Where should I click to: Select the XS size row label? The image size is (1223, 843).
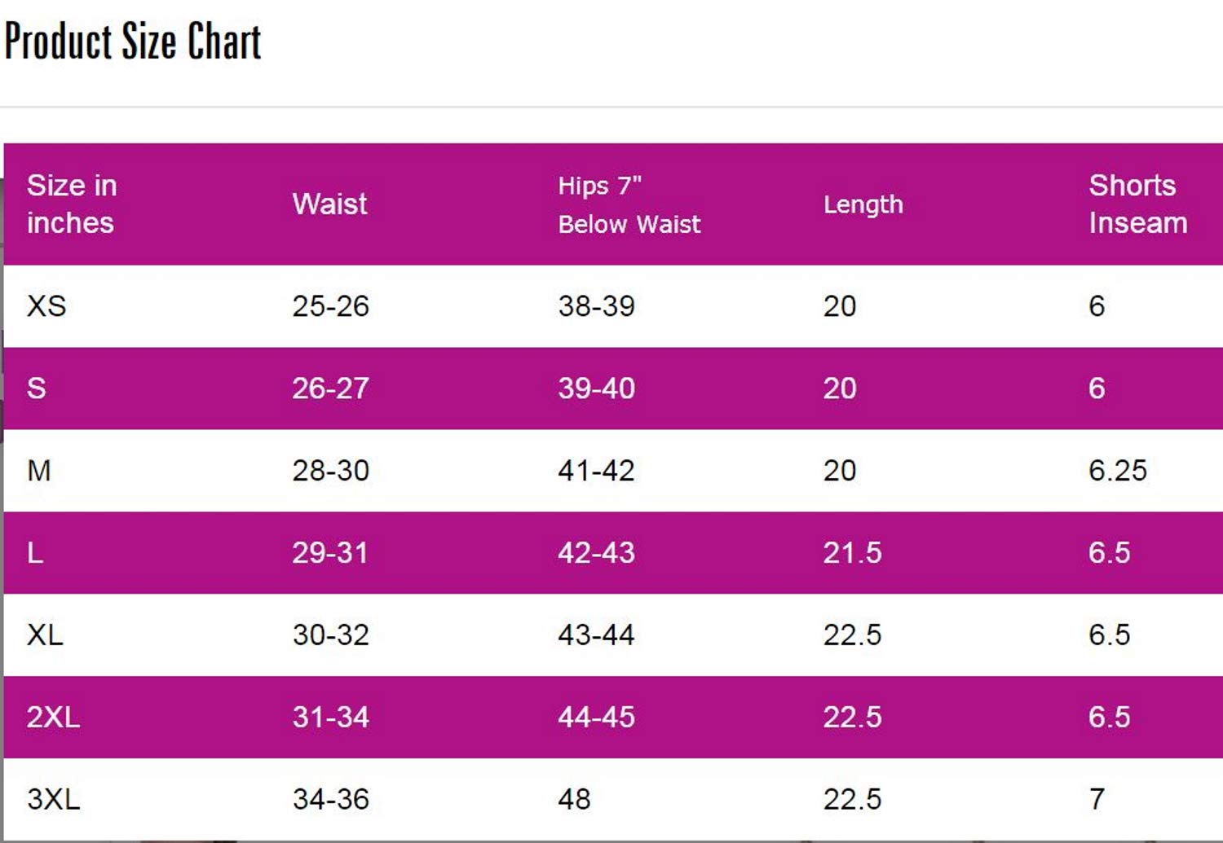[x=46, y=306]
